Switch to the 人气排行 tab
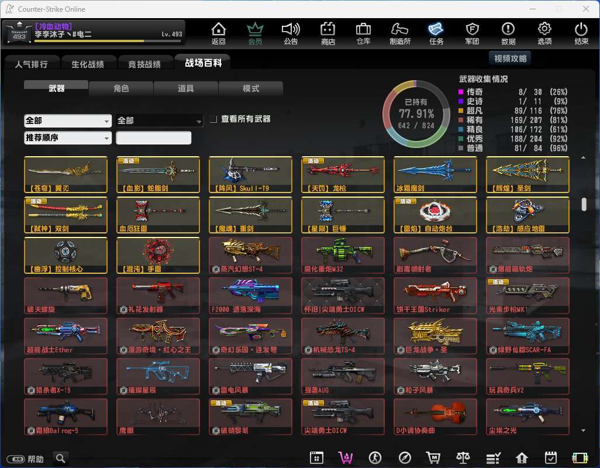The image size is (600, 468). pos(32,64)
